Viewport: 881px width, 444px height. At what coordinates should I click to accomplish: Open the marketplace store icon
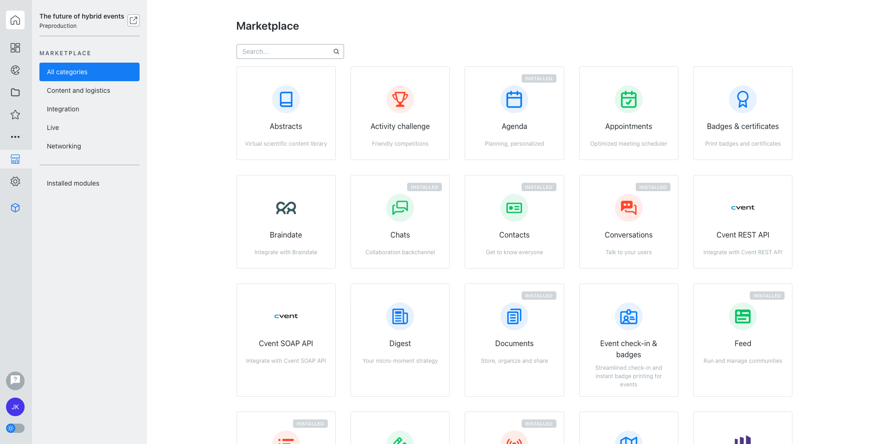tap(15, 159)
